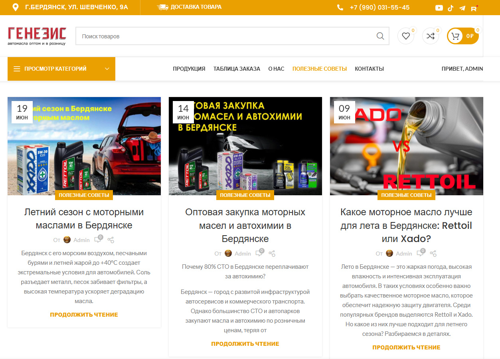Click Admin author name under Летний сезон post
Screen dimensions: 500x359
(82, 240)
